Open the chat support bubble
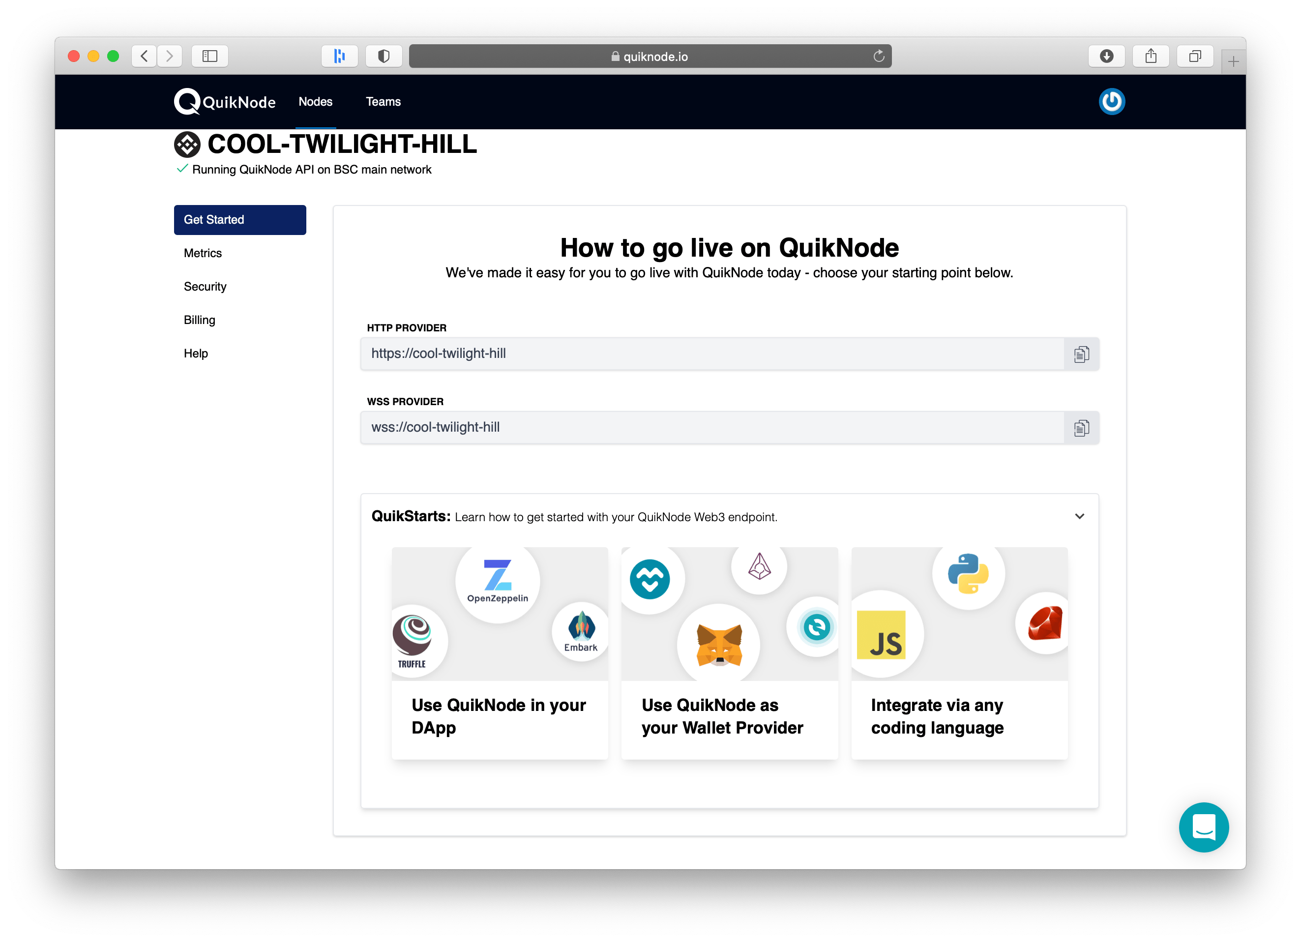Viewport: 1301px width, 942px height. click(1203, 826)
